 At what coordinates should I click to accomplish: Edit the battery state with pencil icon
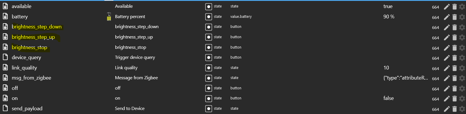(447, 17)
